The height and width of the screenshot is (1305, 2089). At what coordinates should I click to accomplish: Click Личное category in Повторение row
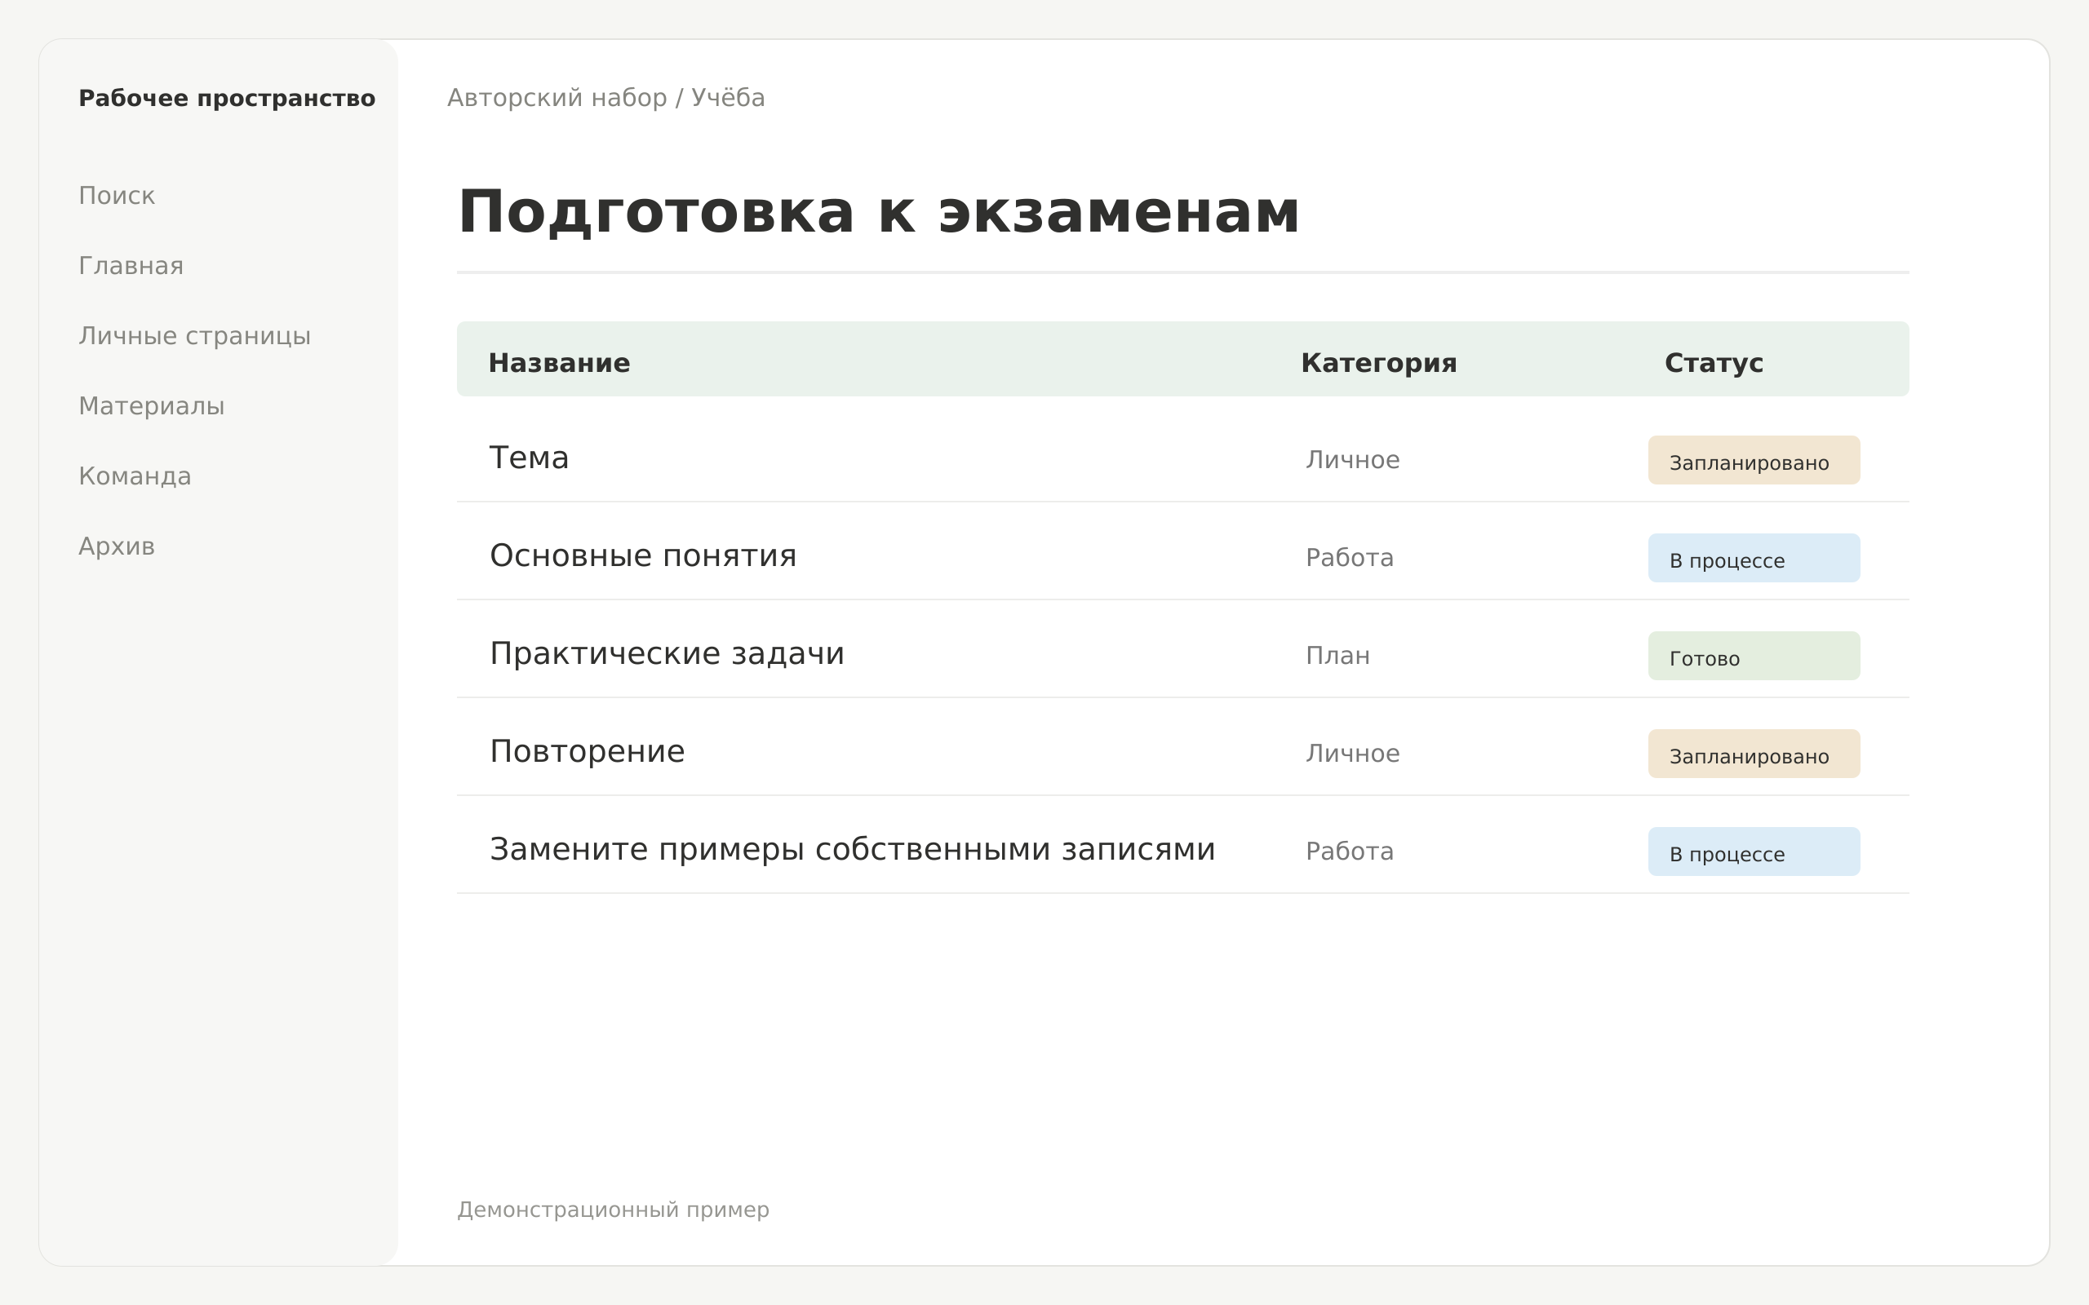(x=1353, y=754)
